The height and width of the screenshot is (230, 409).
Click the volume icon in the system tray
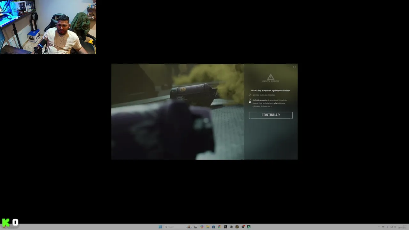click(x=395, y=227)
